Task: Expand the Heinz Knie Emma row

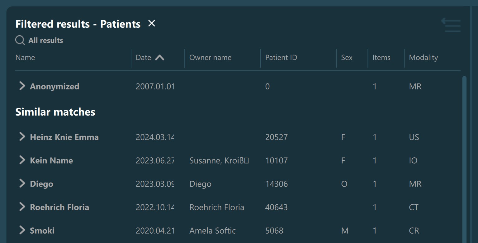Action: 22,137
